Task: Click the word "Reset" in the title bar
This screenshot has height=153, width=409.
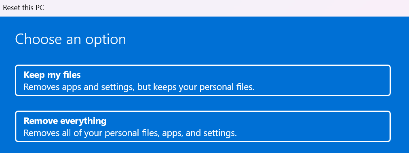Action: (x=10, y=8)
